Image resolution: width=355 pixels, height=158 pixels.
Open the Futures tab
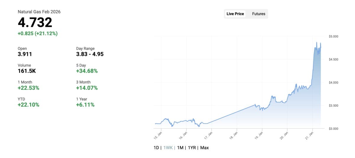coord(259,14)
